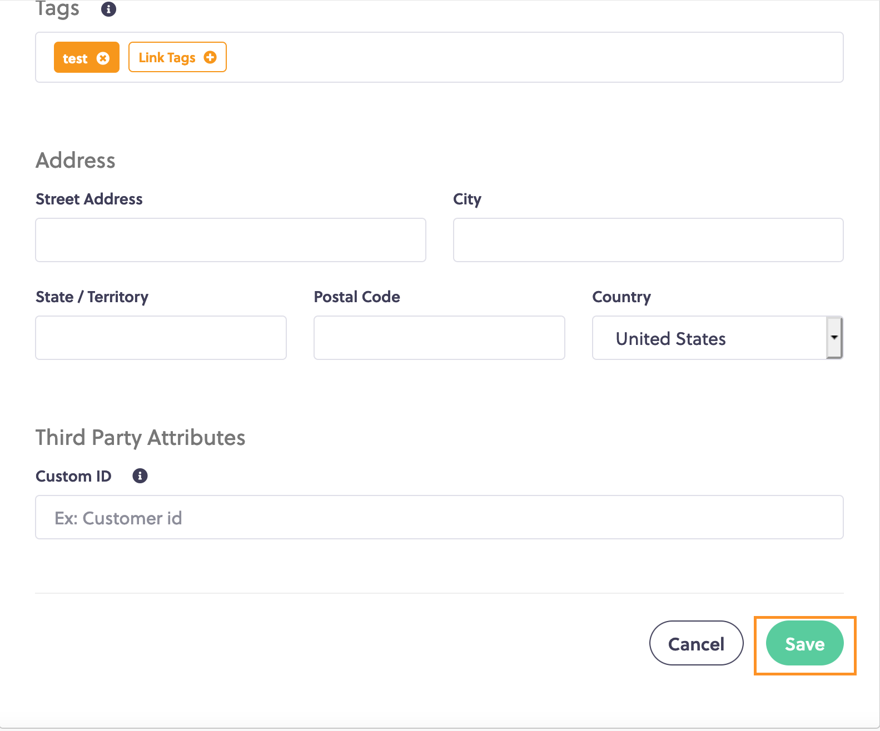Click the 'Street Address' label

pos(89,199)
